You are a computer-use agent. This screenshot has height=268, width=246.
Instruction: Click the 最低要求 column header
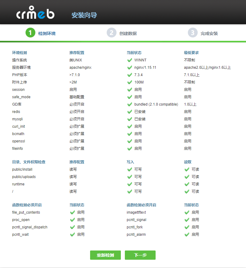[x=191, y=52]
